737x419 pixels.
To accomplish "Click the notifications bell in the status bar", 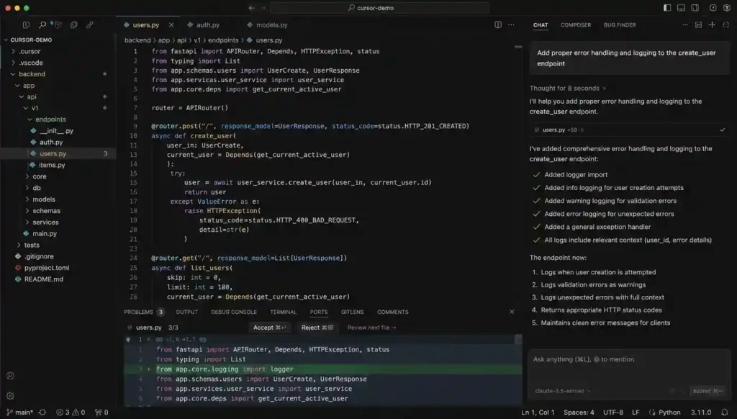I will tap(725, 413).
